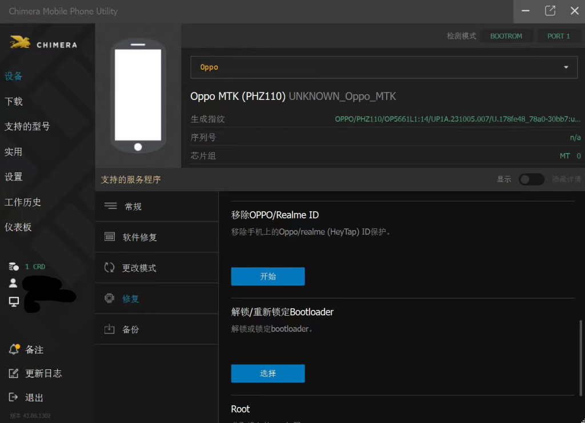The width and height of the screenshot is (585, 423).
Task: Open 备注 notes link
Action: [x=34, y=349]
